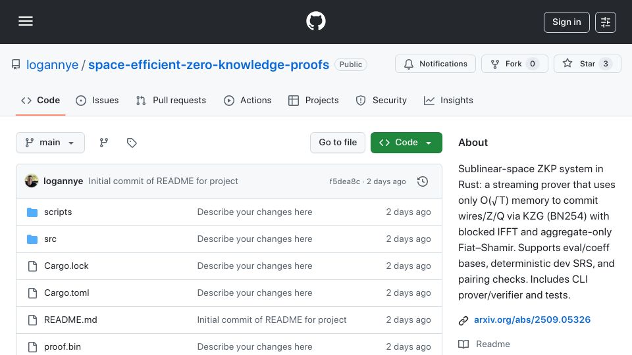Screen dimensions: 632x355
Task: View branches via branch icon
Action: click(x=104, y=143)
